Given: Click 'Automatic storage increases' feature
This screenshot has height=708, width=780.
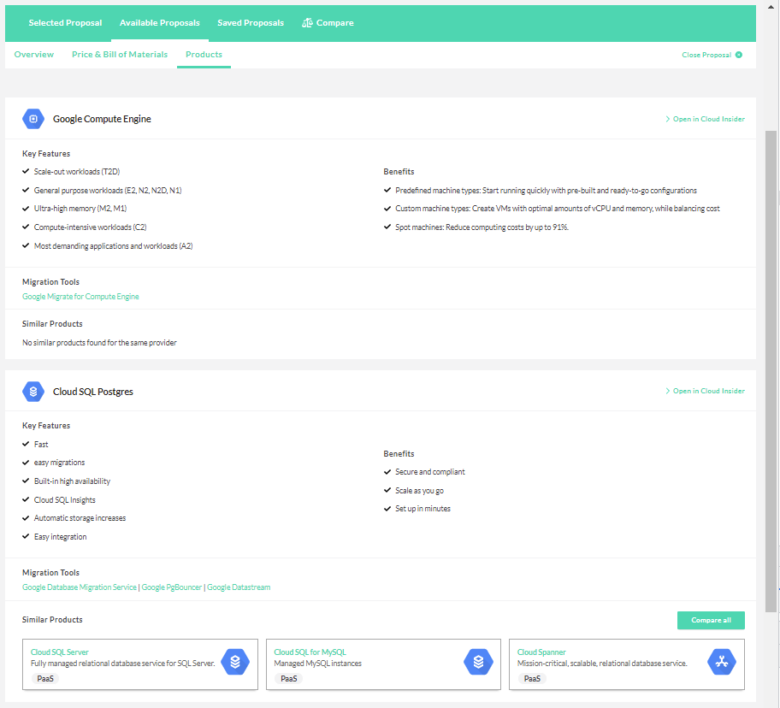Looking at the screenshot, I should (x=80, y=517).
